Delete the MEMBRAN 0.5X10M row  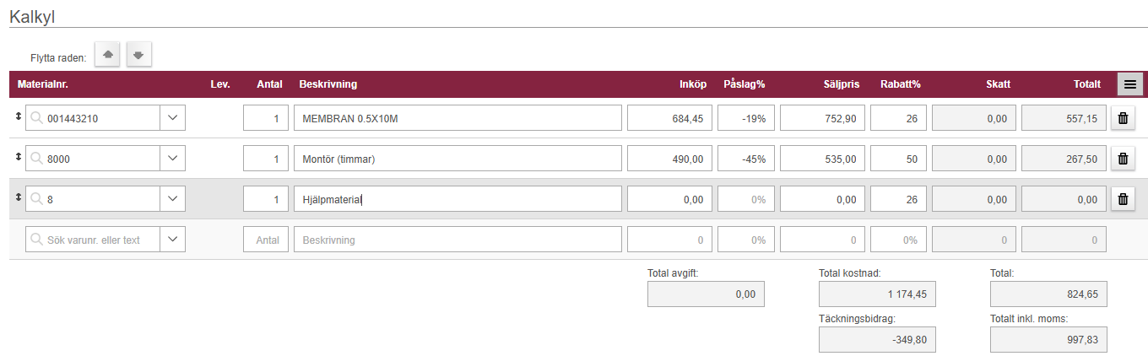pyautogui.click(x=1123, y=118)
